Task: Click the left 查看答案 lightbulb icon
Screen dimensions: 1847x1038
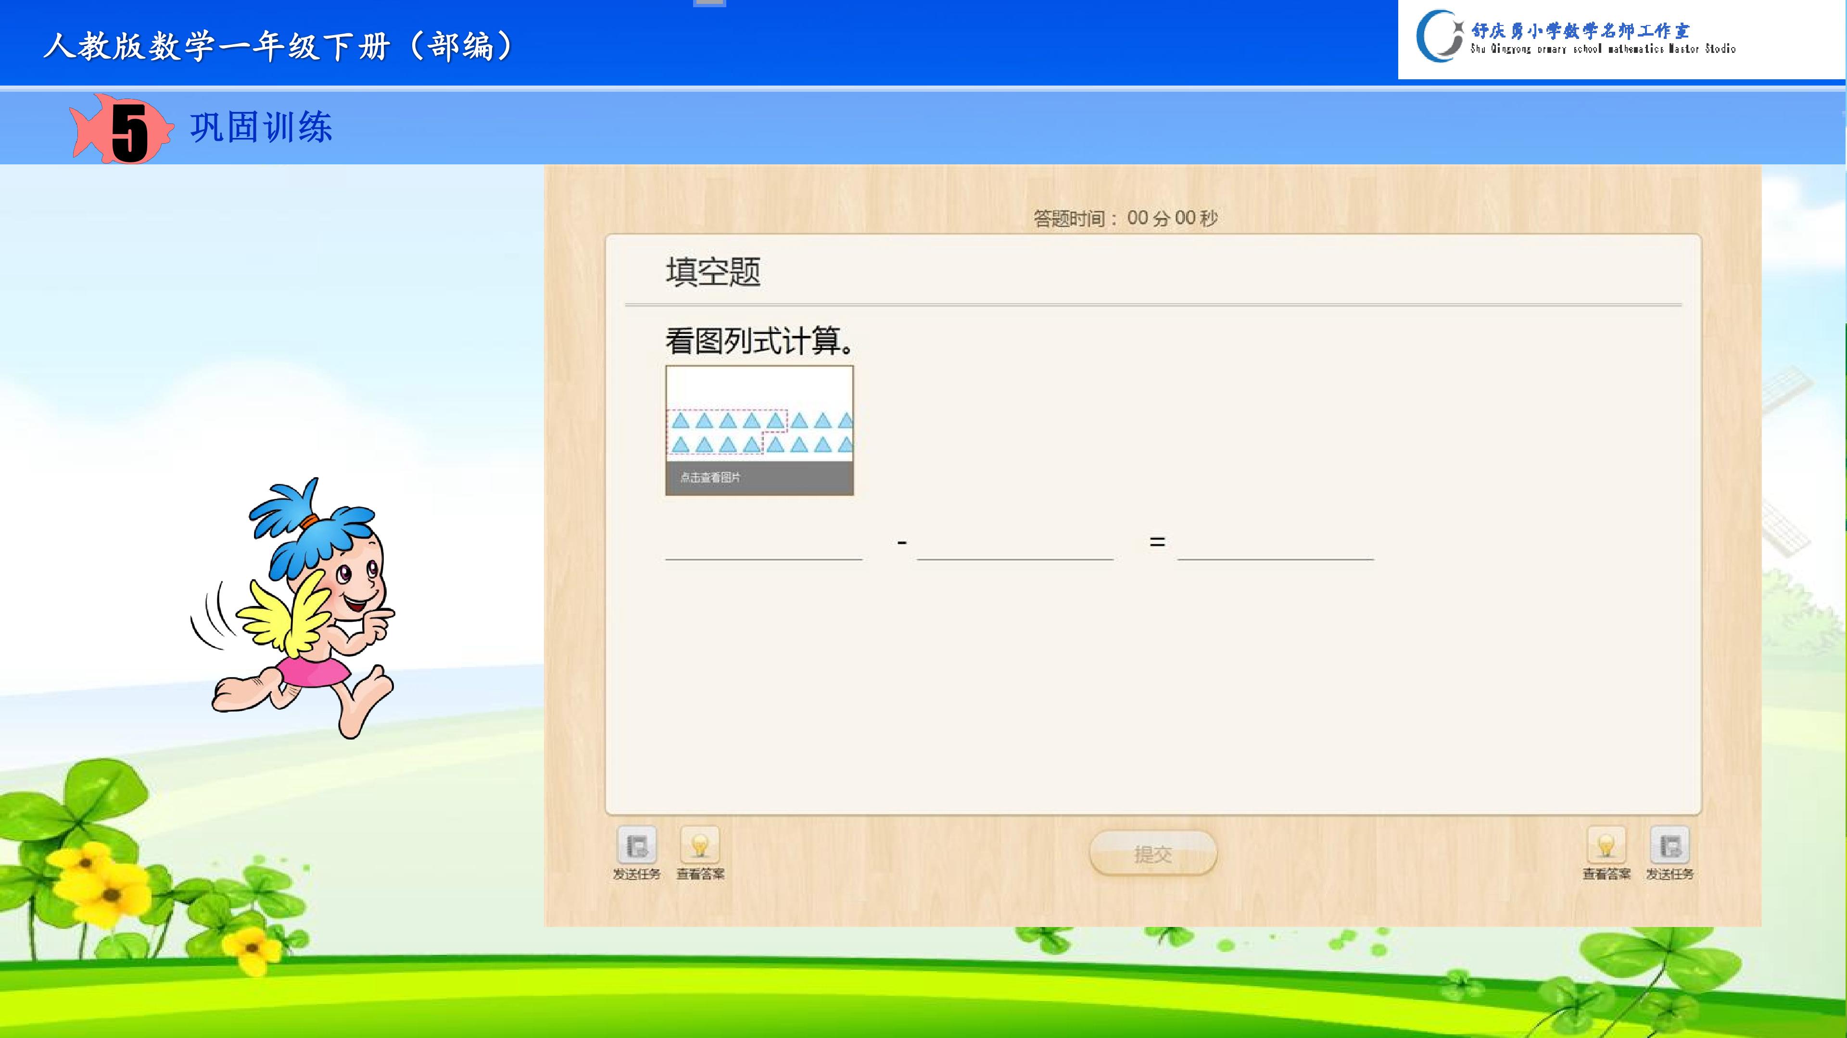Action: point(700,845)
